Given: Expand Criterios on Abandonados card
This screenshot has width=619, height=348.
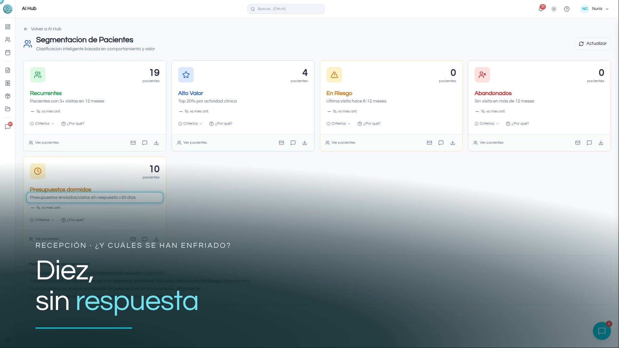Looking at the screenshot, I should click(x=486, y=123).
